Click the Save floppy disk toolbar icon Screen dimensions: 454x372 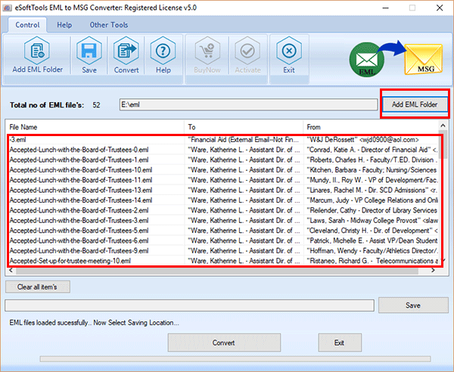point(89,53)
